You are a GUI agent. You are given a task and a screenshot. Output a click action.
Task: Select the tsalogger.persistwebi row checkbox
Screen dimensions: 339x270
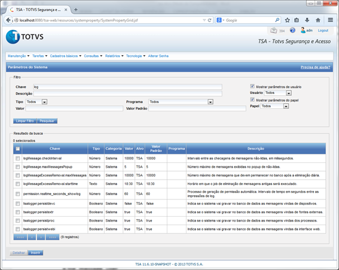tap(18, 229)
